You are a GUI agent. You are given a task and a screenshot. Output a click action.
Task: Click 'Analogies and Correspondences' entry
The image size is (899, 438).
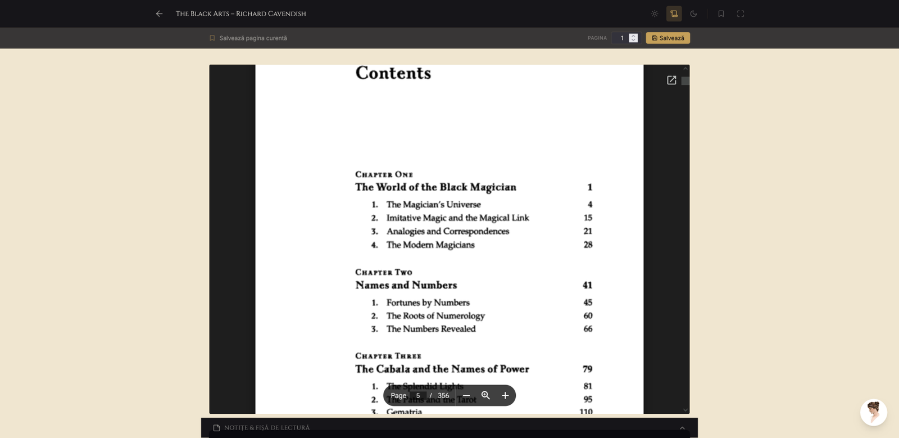pyautogui.click(x=447, y=231)
